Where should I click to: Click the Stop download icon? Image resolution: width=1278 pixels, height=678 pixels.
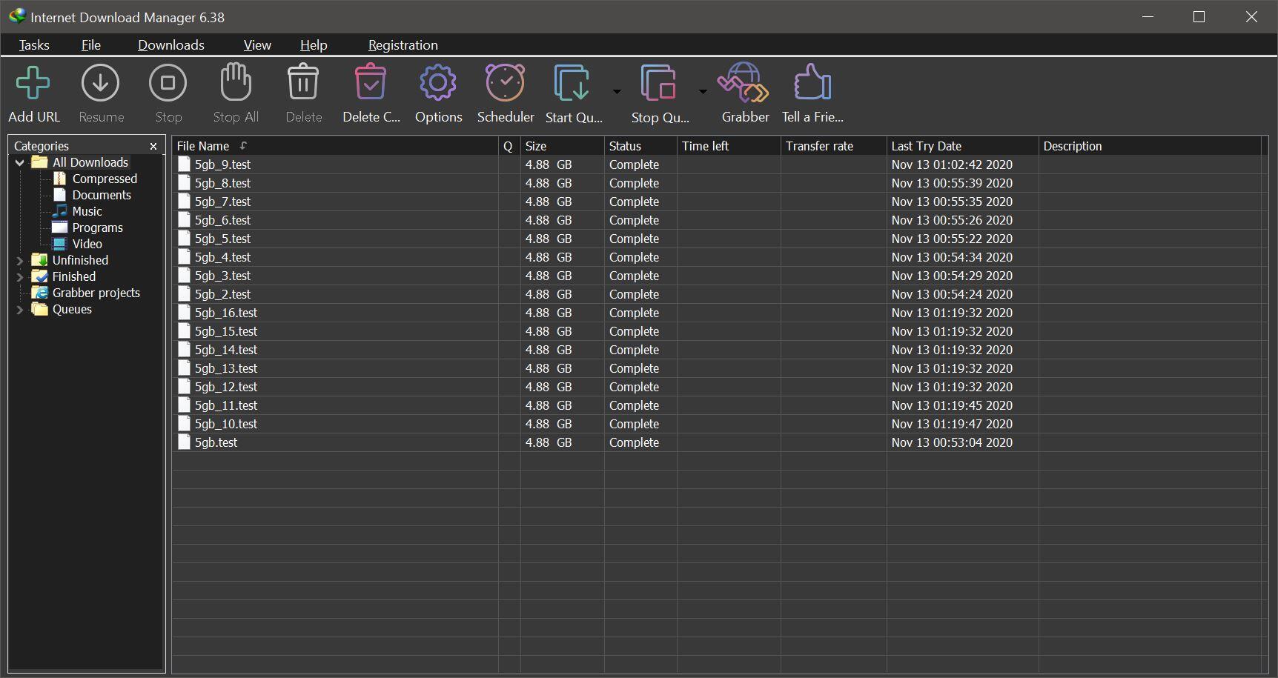[168, 82]
